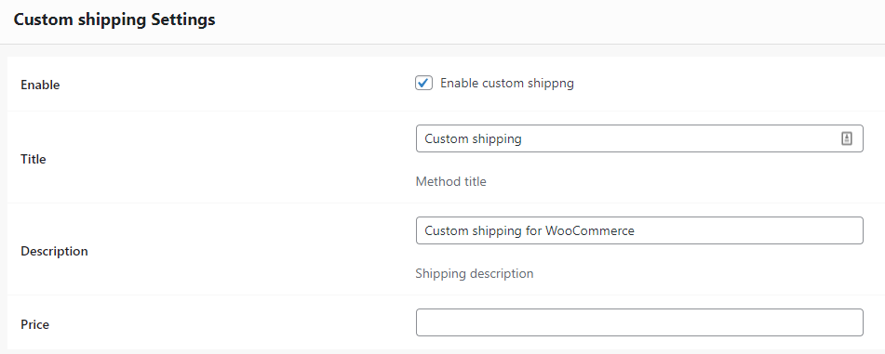Click the 'Method title' helper text

pos(450,181)
